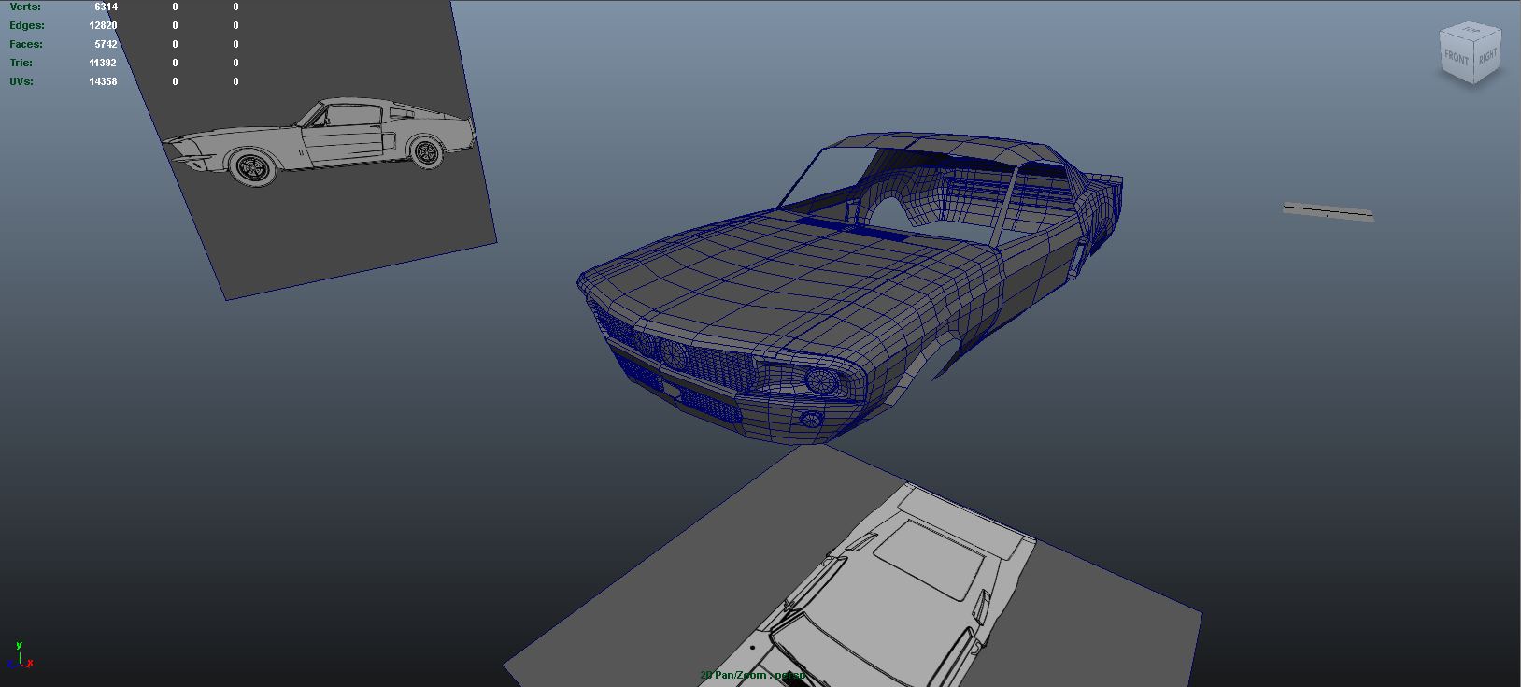Click the "Edges:" label in the HUD
Viewport: 1521px width, 687px height.
click(26, 25)
